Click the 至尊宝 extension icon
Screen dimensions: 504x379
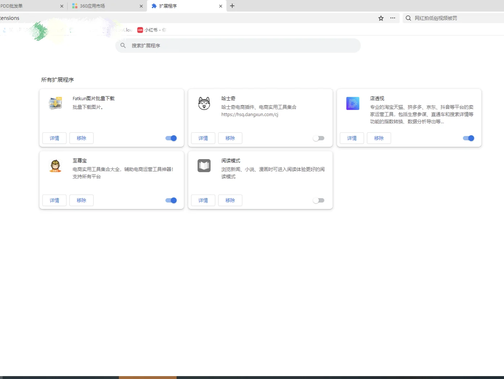click(x=55, y=165)
